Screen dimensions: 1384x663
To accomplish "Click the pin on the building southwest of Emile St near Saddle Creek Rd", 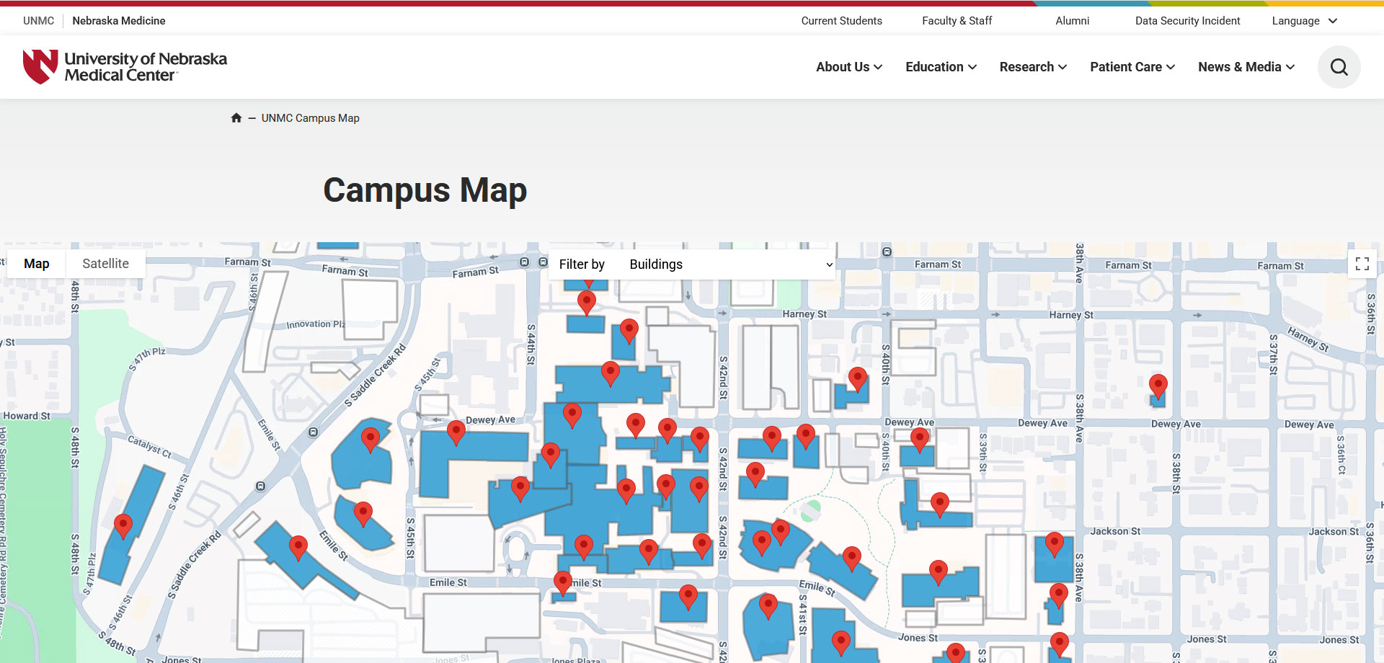I will (x=298, y=548).
